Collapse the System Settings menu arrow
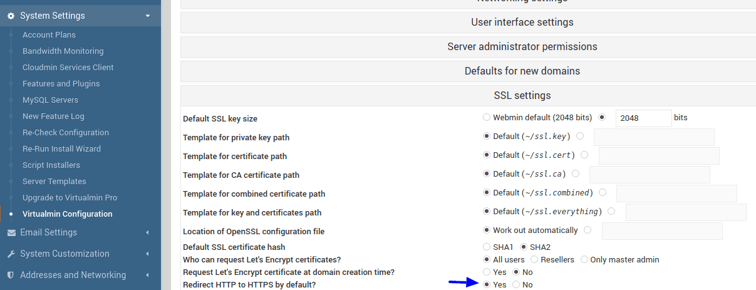The height and width of the screenshot is (290, 756). tap(147, 16)
